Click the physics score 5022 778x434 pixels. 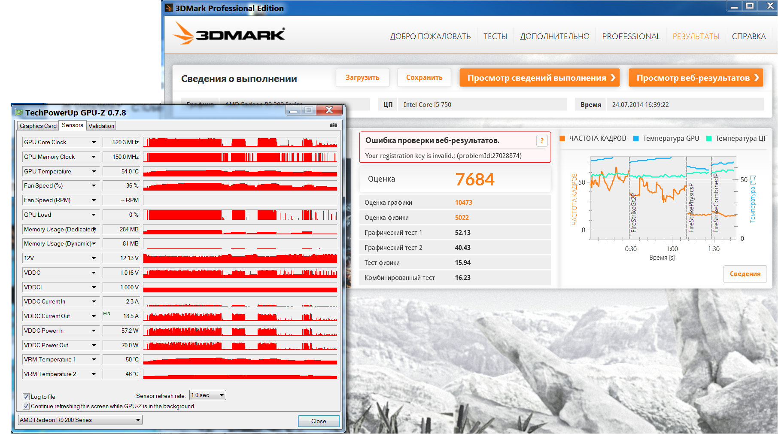pyautogui.click(x=462, y=218)
